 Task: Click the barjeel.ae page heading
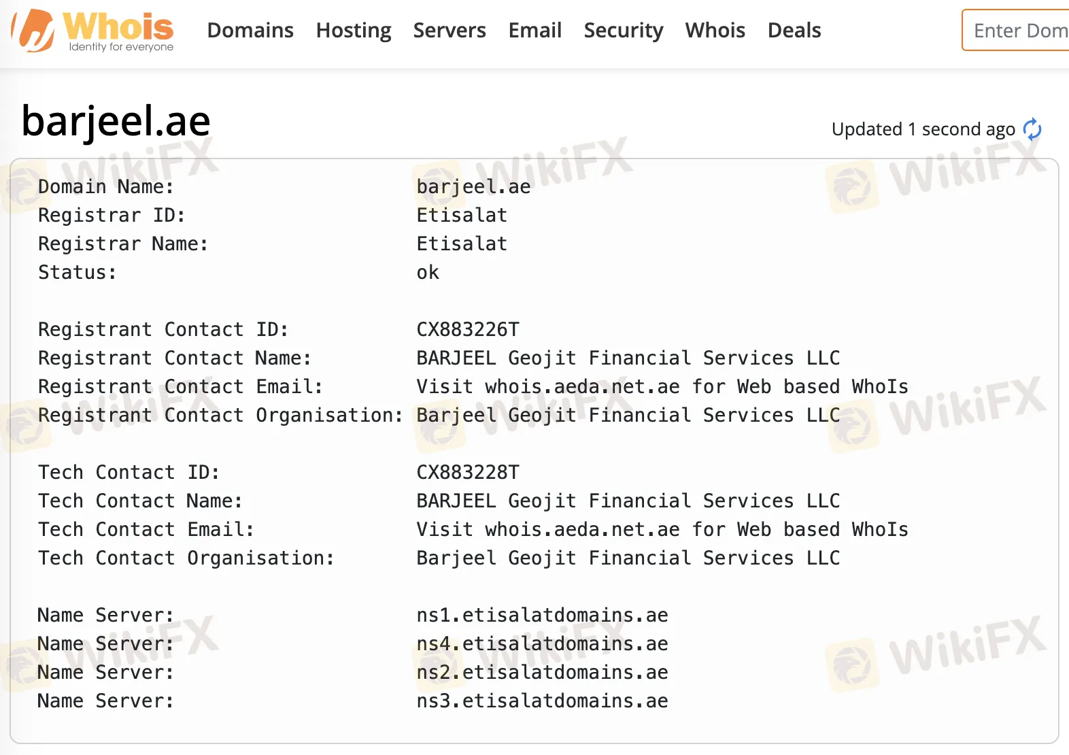click(116, 121)
